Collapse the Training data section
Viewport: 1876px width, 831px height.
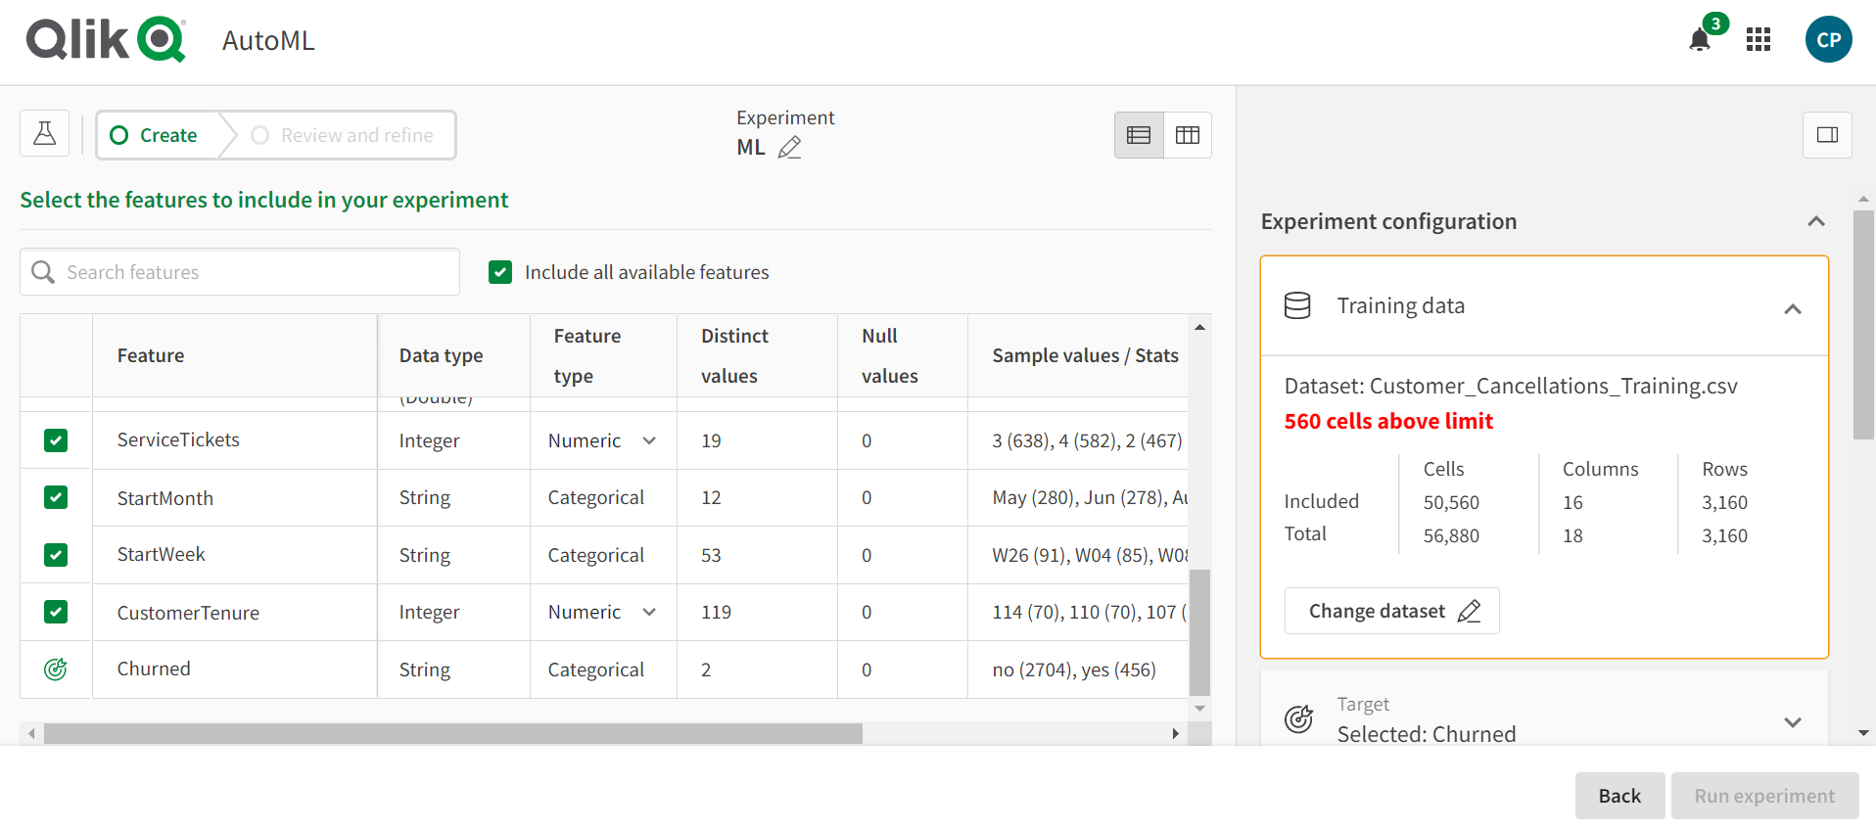[1792, 309]
